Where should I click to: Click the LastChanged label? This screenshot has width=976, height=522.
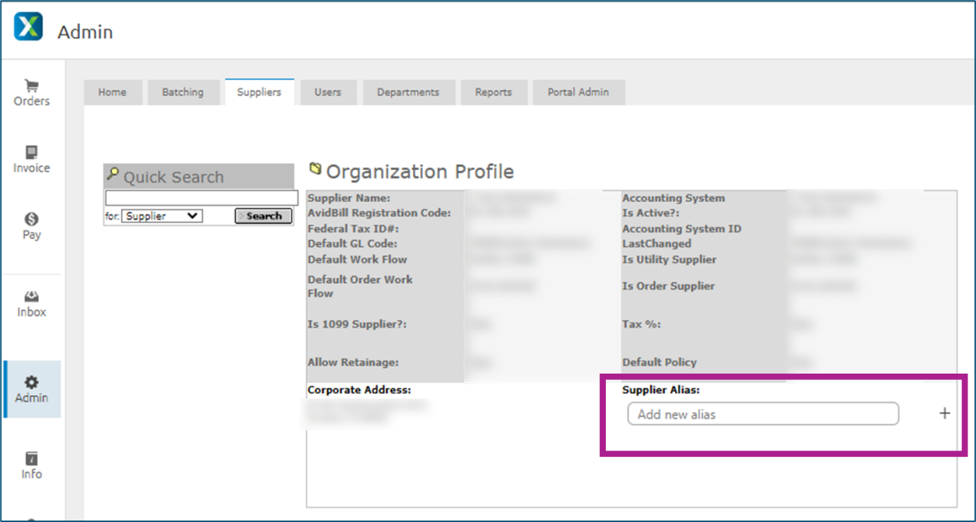656,244
